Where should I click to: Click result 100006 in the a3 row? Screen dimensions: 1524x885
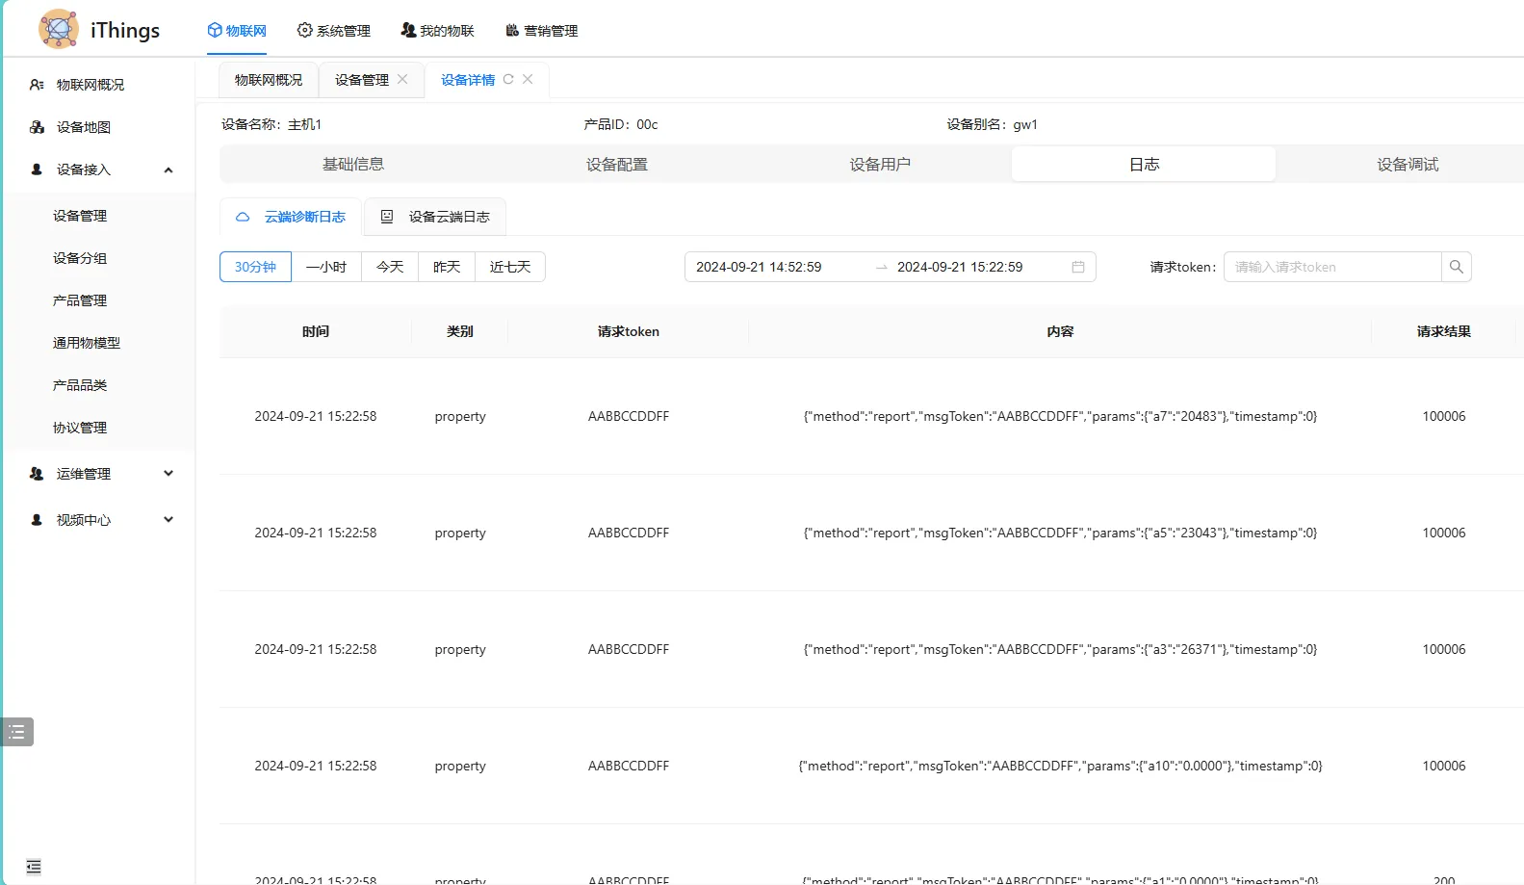(x=1444, y=649)
